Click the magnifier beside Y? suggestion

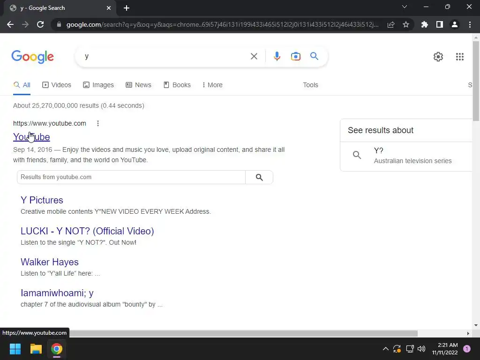pos(357,155)
